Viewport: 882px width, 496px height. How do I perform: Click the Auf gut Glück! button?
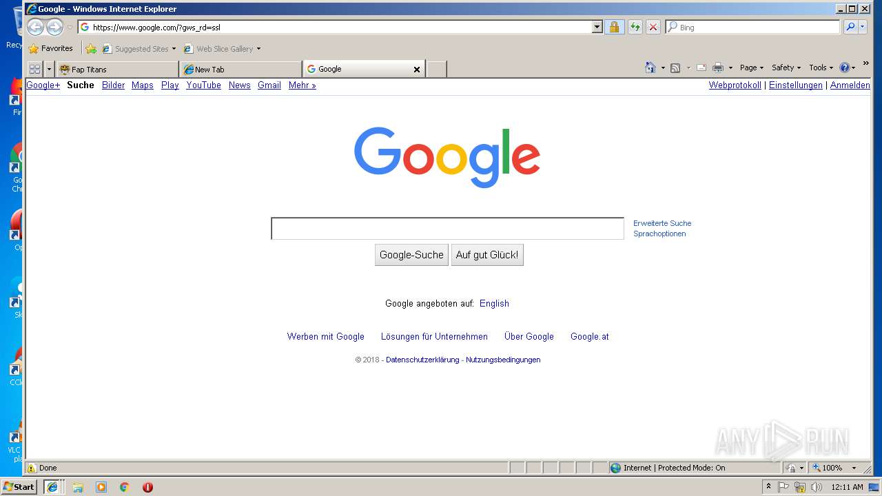(x=487, y=255)
